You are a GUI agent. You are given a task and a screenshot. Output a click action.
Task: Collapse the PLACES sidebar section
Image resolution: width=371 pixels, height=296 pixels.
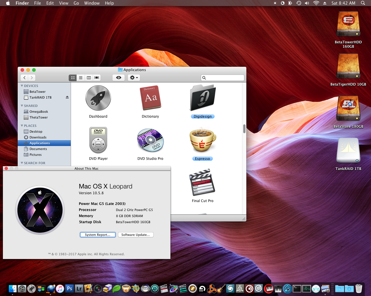click(x=22, y=126)
